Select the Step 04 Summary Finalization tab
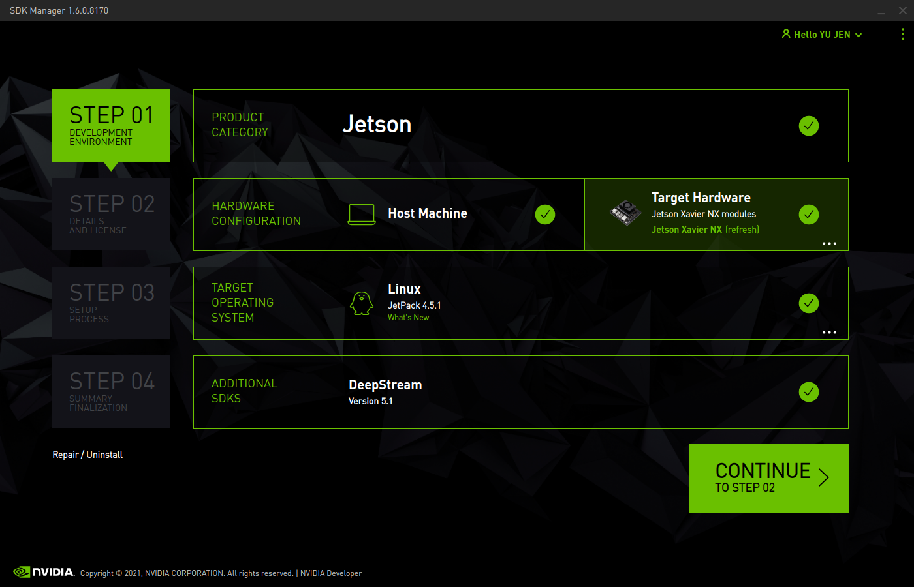The width and height of the screenshot is (914, 587). 111,392
